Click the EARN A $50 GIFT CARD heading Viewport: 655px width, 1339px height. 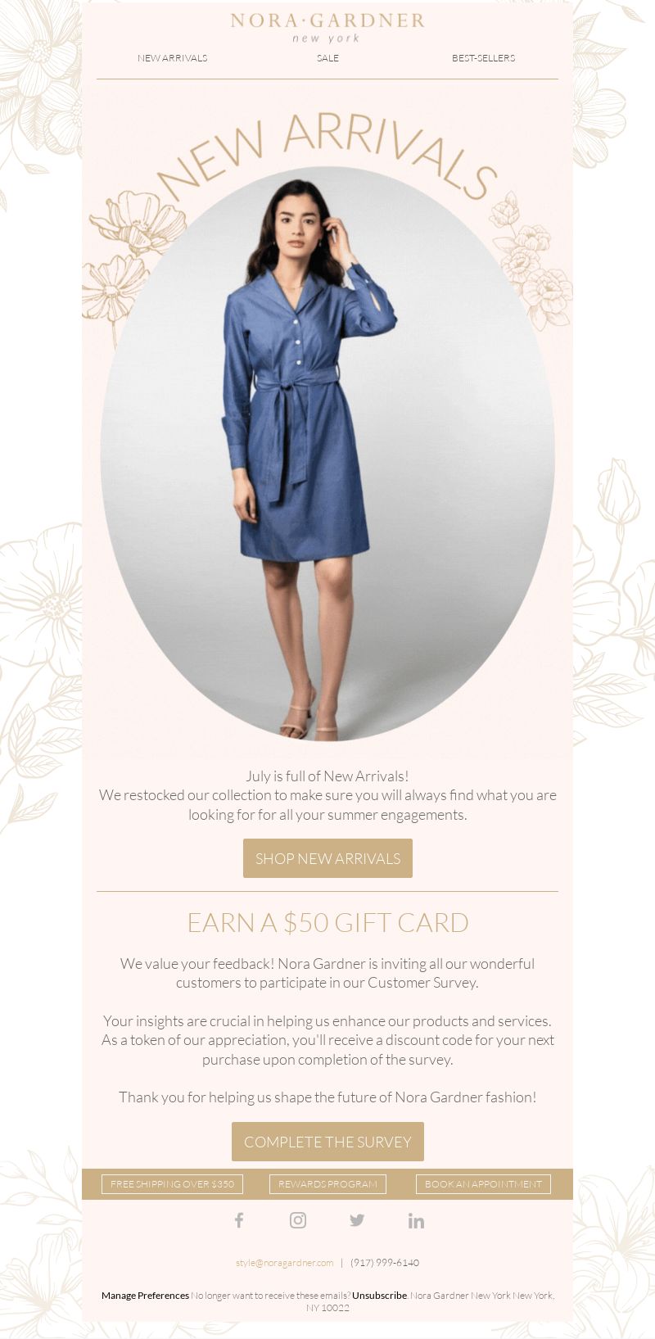[327, 923]
